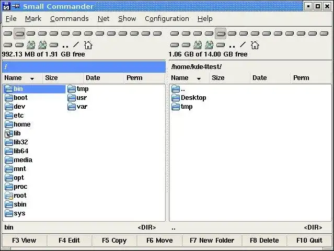This screenshot has width=334, height=251.
Task: Select the dev folder
Action: [15, 107]
